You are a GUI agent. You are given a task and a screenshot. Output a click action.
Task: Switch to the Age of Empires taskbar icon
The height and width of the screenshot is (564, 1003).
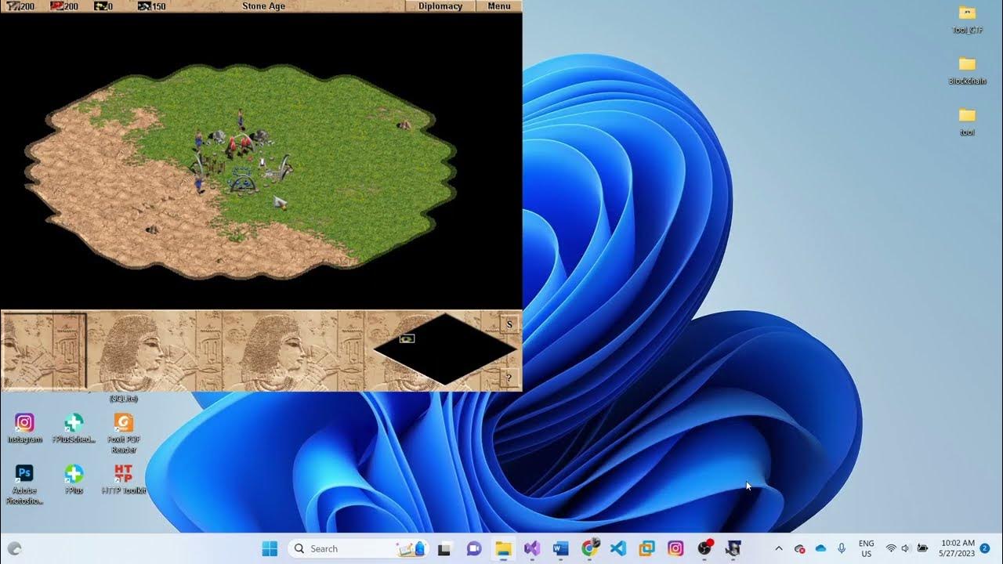[733, 548]
